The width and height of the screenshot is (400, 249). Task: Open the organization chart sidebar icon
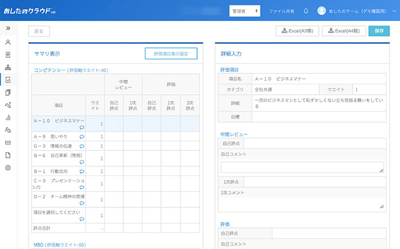tap(8, 67)
